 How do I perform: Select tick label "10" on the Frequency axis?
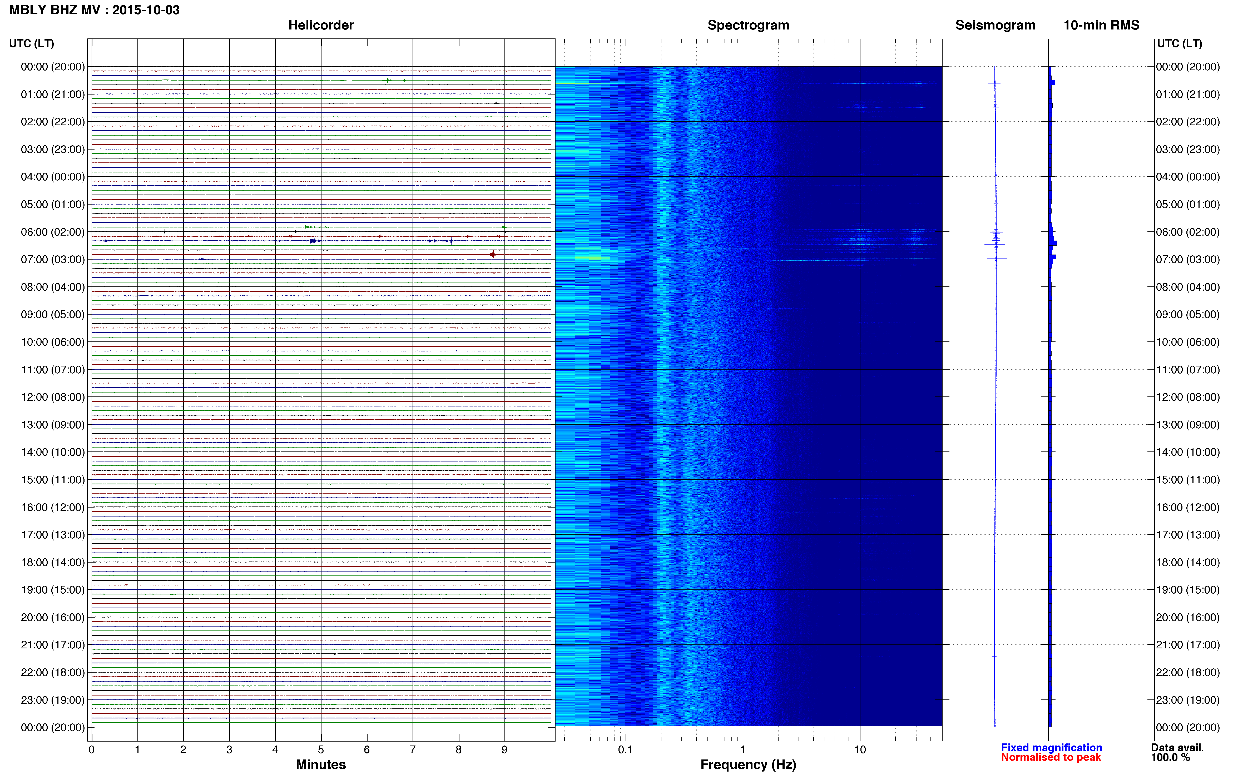point(860,749)
